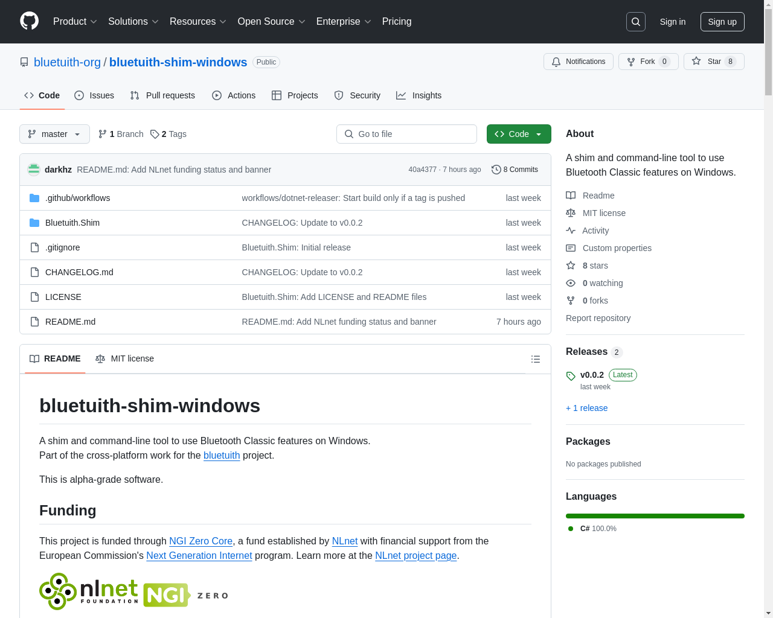Click the scales icon beside MIT license in About
773x618 pixels.
click(571, 213)
